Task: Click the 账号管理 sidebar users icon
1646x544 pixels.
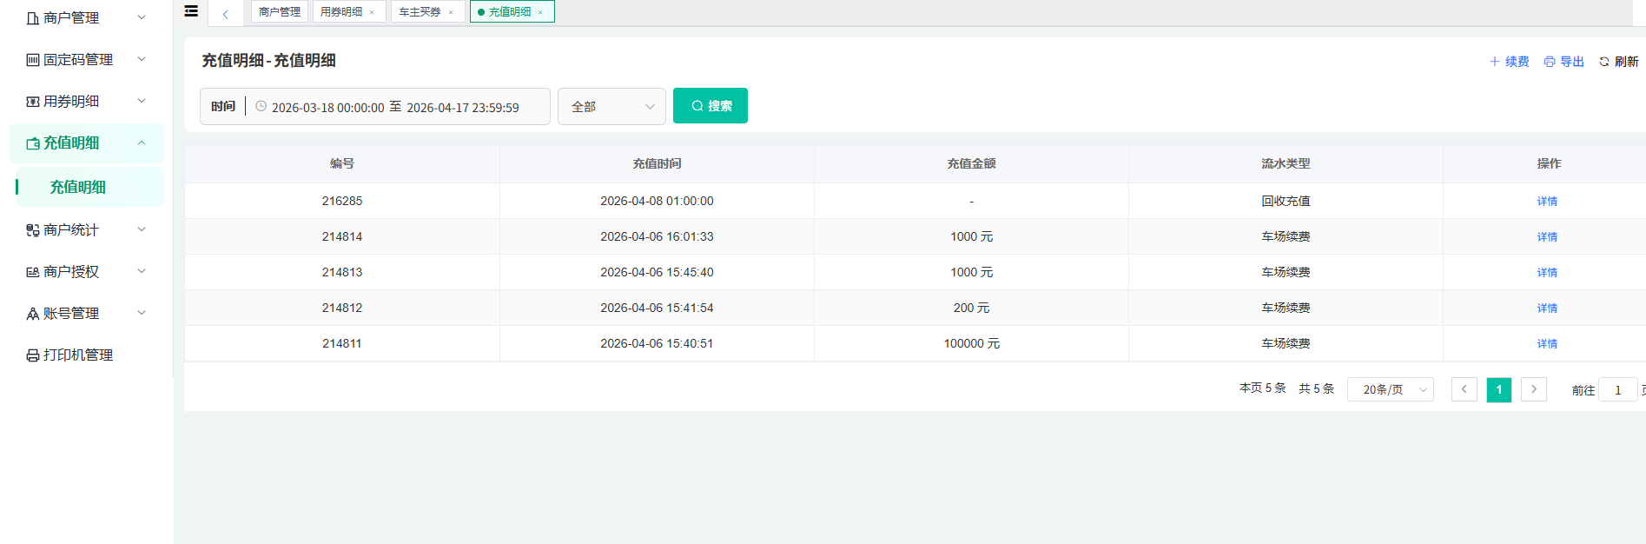Action: click(33, 314)
